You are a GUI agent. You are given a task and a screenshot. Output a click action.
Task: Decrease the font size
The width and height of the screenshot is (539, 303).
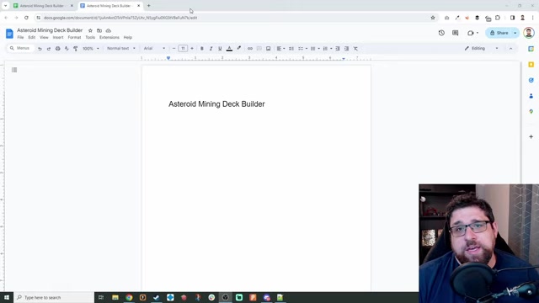coord(174,49)
